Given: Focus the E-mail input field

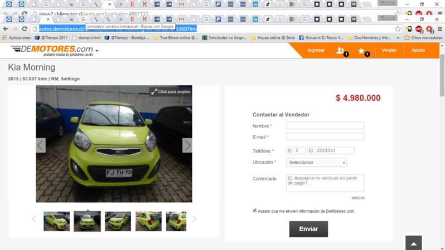Looking at the screenshot, I should pos(325,136).
